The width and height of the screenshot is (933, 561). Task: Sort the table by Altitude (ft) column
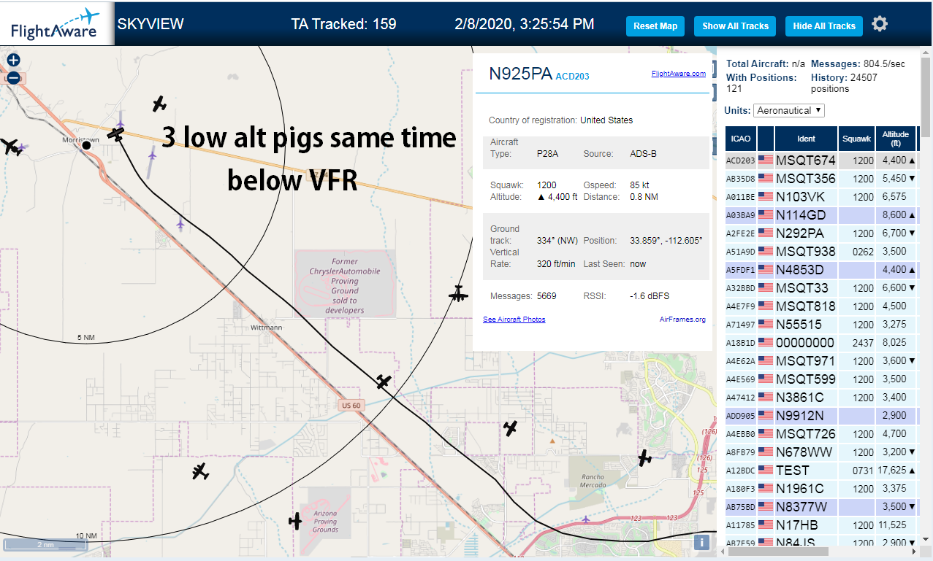pyautogui.click(x=896, y=138)
